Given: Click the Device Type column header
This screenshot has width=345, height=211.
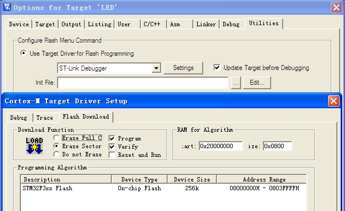Looking at the screenshot, I should pos(140,179).
